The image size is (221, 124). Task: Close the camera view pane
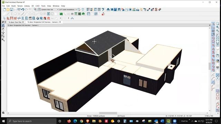(x=210, y=25)
